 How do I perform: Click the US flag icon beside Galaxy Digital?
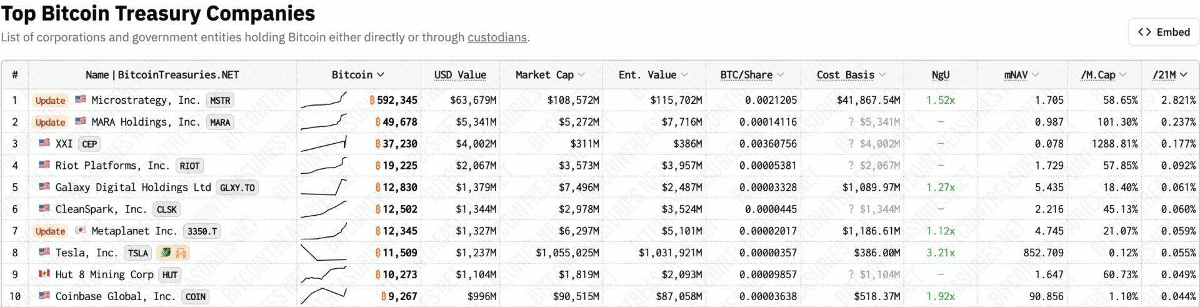pos(44,186)
